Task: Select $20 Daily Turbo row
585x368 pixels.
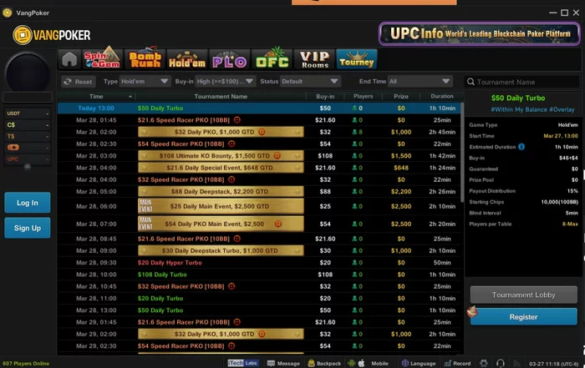Action: [259, 299]
